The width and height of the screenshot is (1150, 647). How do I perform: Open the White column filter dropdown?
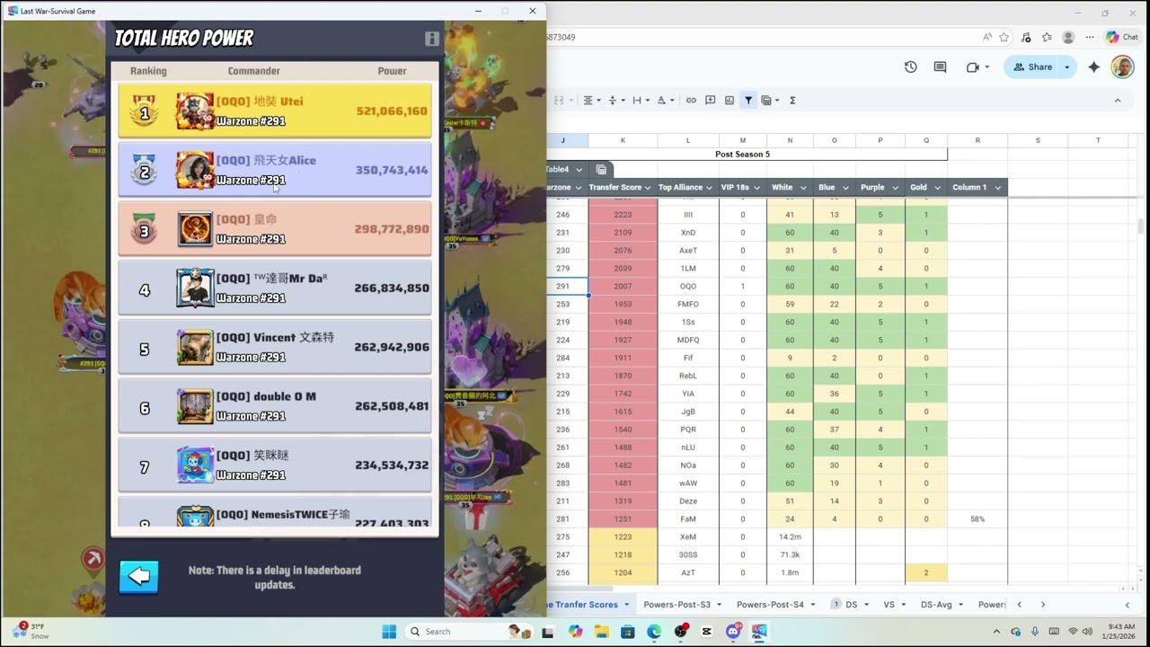click(x=803, y=188)
